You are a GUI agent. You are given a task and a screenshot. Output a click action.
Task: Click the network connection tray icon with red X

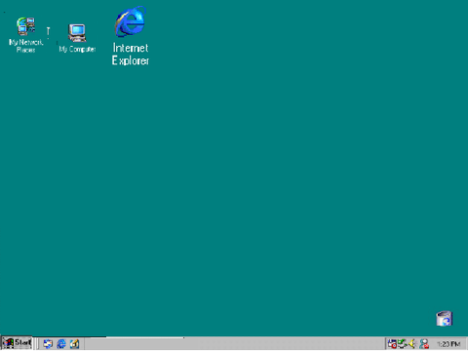[424, 343]
